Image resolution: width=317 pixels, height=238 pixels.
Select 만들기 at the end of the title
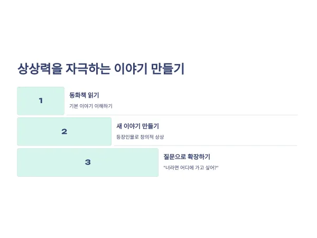pos(168,69)
